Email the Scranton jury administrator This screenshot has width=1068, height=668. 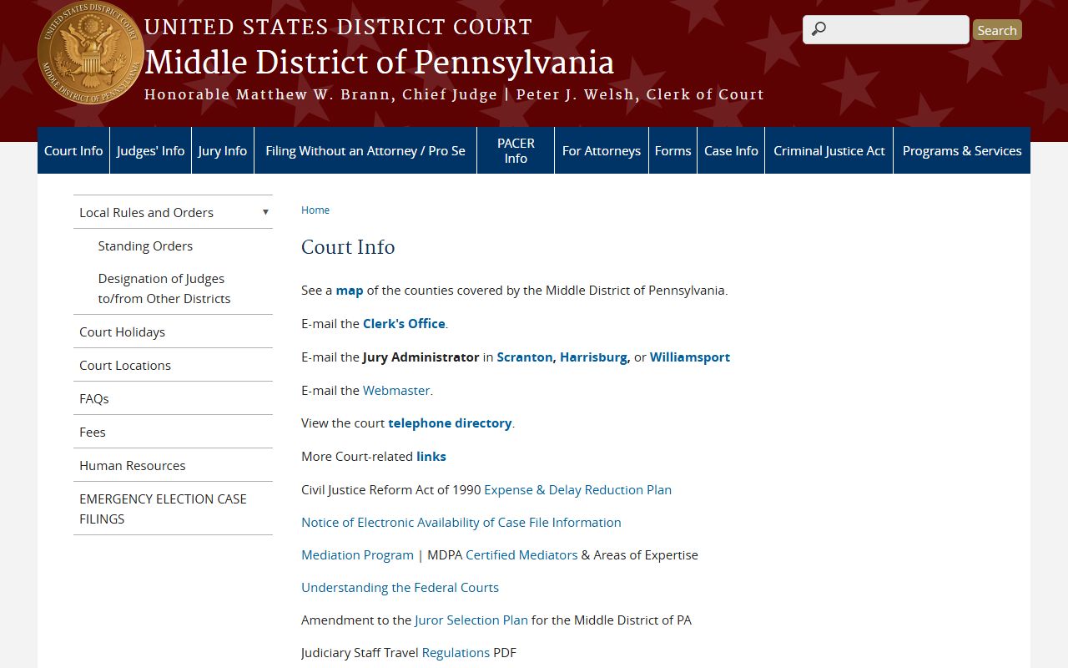pos(525,357)
